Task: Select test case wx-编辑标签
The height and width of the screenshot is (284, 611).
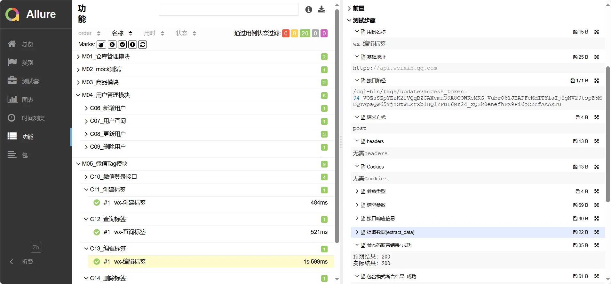Action: (211, 262)
